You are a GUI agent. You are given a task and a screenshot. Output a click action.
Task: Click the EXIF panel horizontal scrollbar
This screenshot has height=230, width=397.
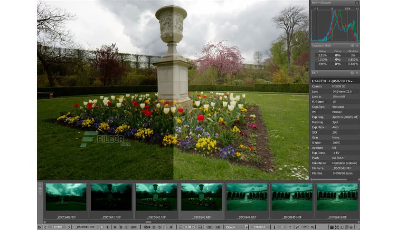coord(329,180)
